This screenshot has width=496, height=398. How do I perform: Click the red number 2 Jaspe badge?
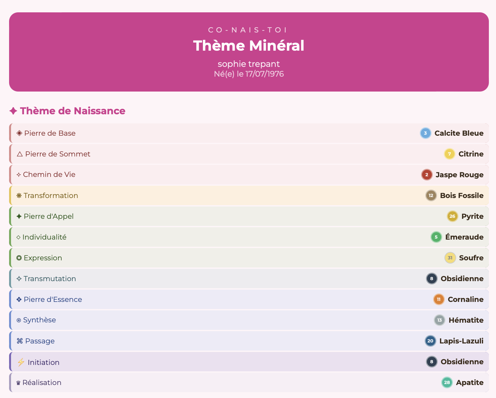(x=427, y=175)
